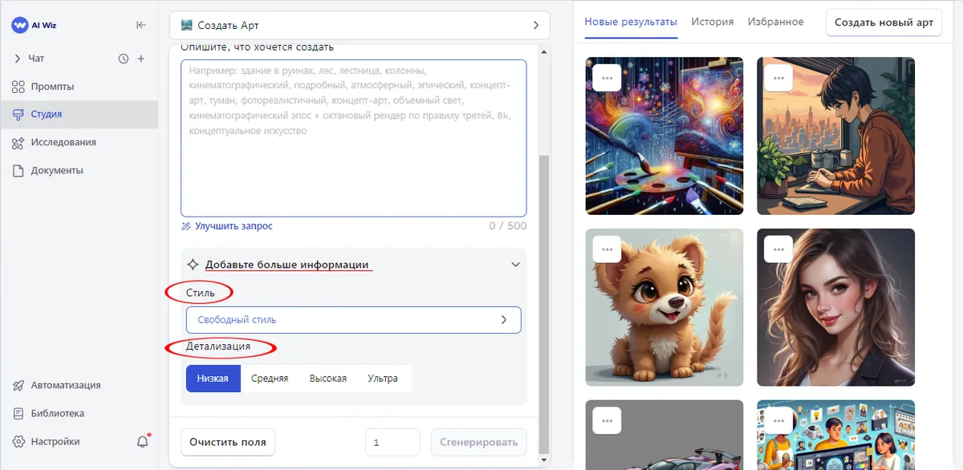Open options menu on puppy image
The width and height of the screenshot is (963, 470).
click(x=607, y=249)
